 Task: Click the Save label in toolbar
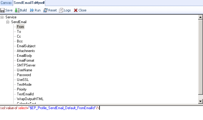tap(9, 10)
